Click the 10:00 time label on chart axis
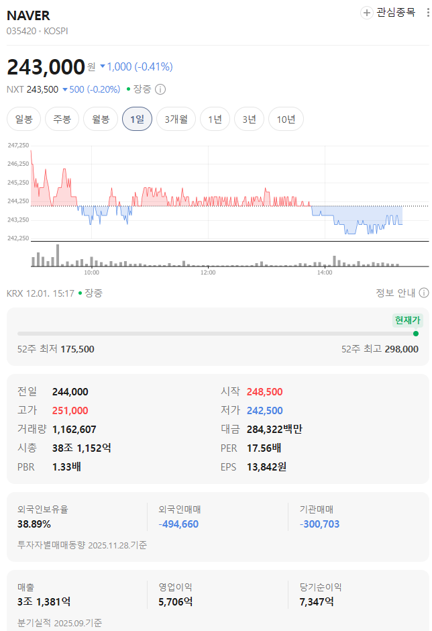This screenshot has height=631, width=432. click(91, 273)
